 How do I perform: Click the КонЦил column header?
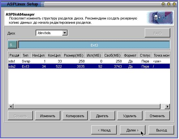coord(54,55)
